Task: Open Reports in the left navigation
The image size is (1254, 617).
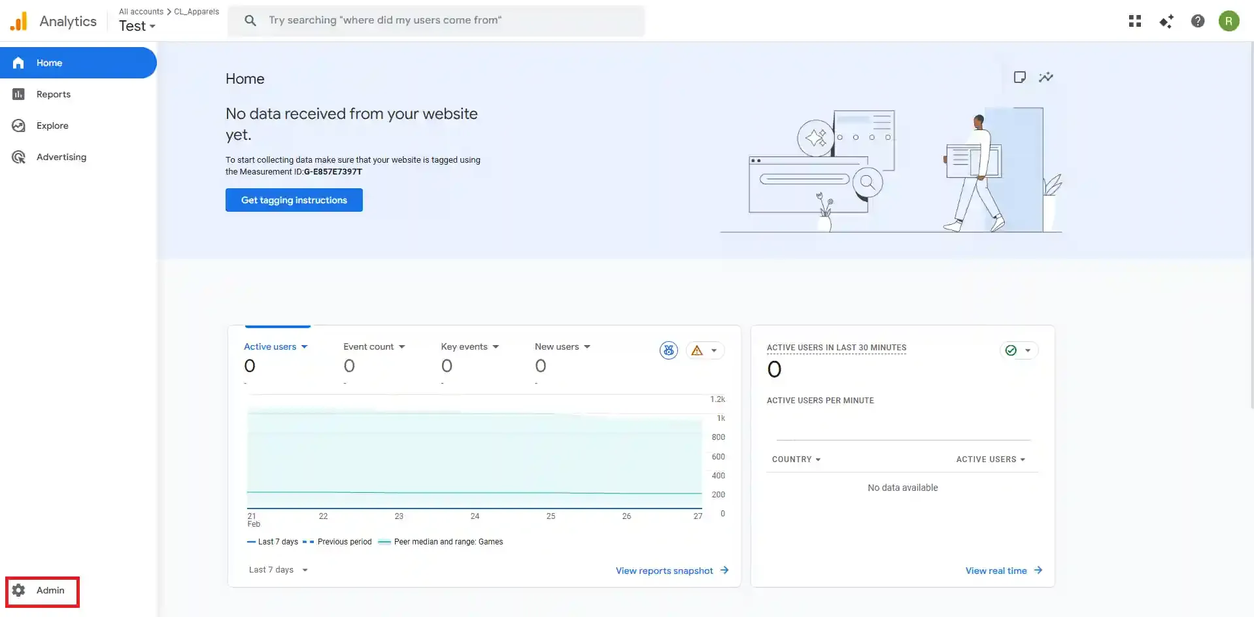Action: [78, 94]
